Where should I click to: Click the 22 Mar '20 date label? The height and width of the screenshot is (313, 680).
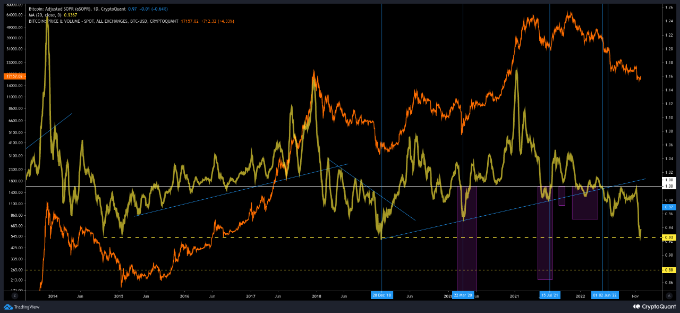click(x=462, y=295)
